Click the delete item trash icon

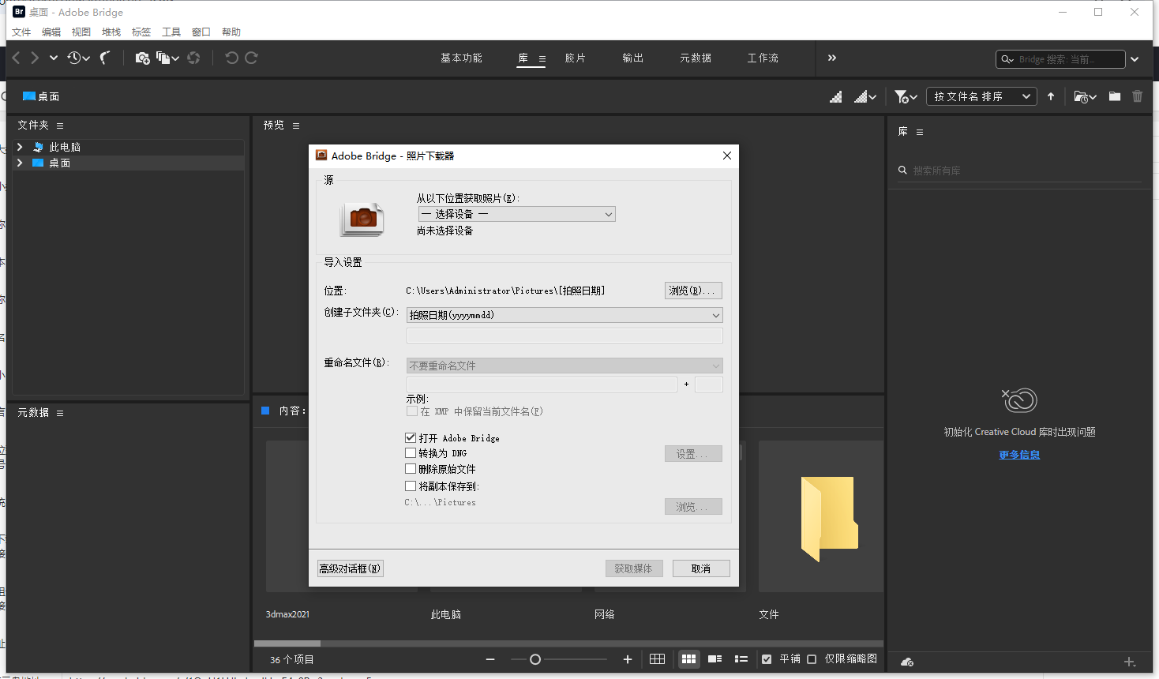tap(1137, 96)
